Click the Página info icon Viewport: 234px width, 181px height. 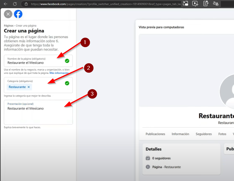pyautogui.click(x=148, y=167)
